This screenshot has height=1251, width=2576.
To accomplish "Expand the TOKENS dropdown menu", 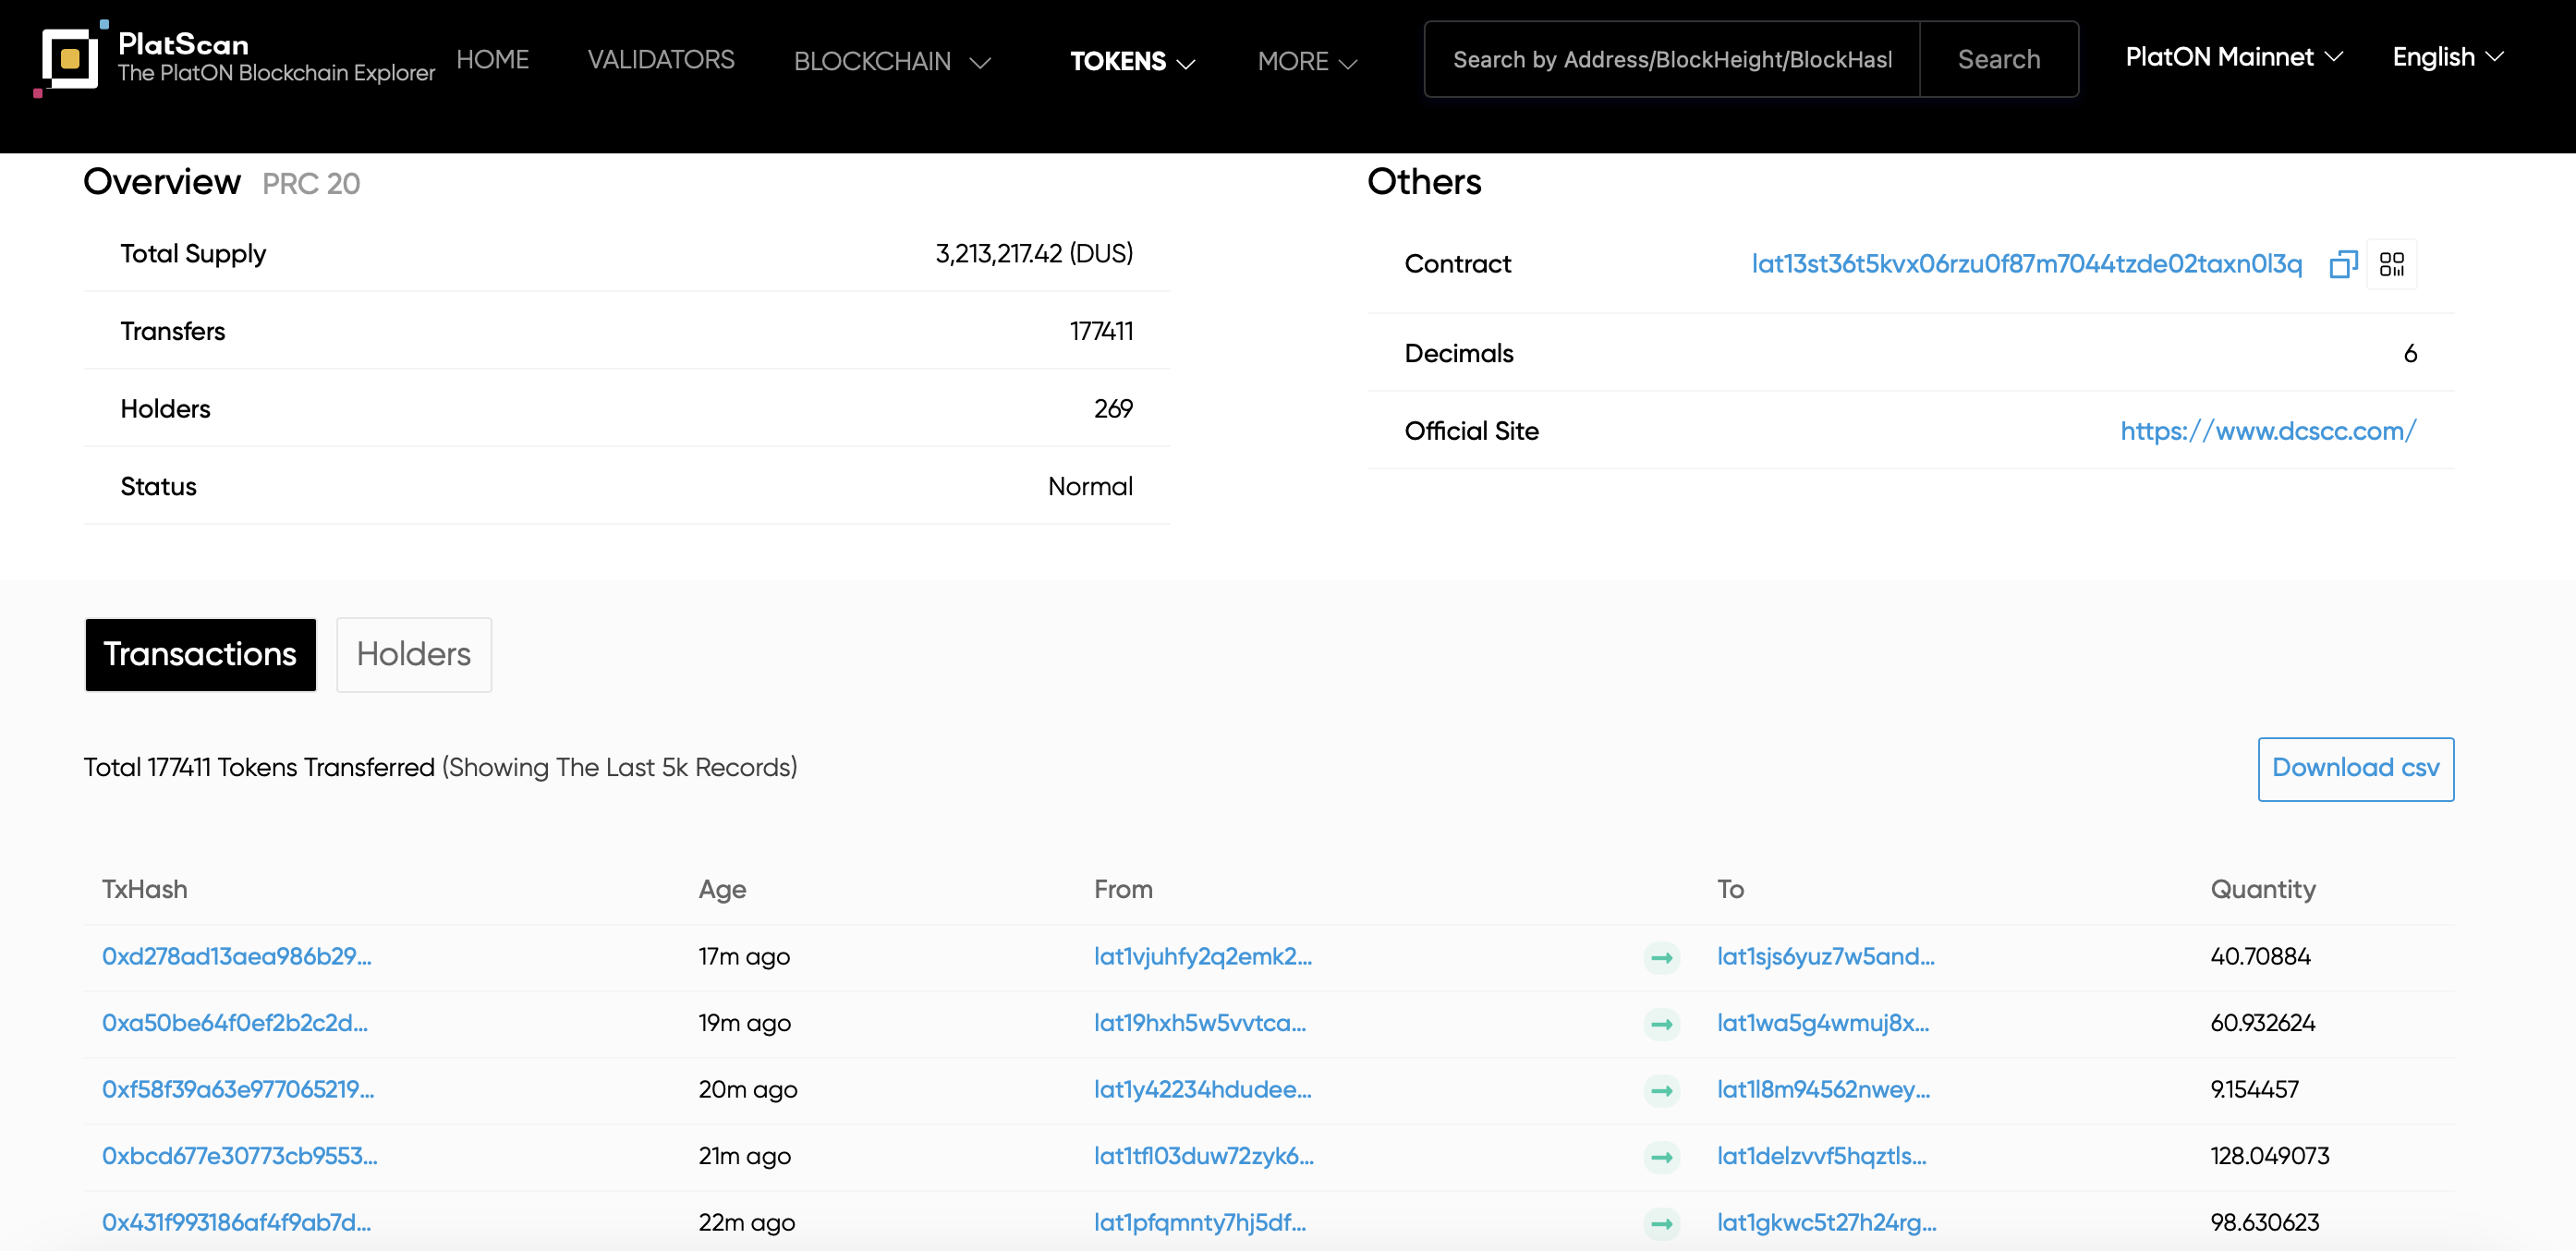I will tap(1133, 61).
